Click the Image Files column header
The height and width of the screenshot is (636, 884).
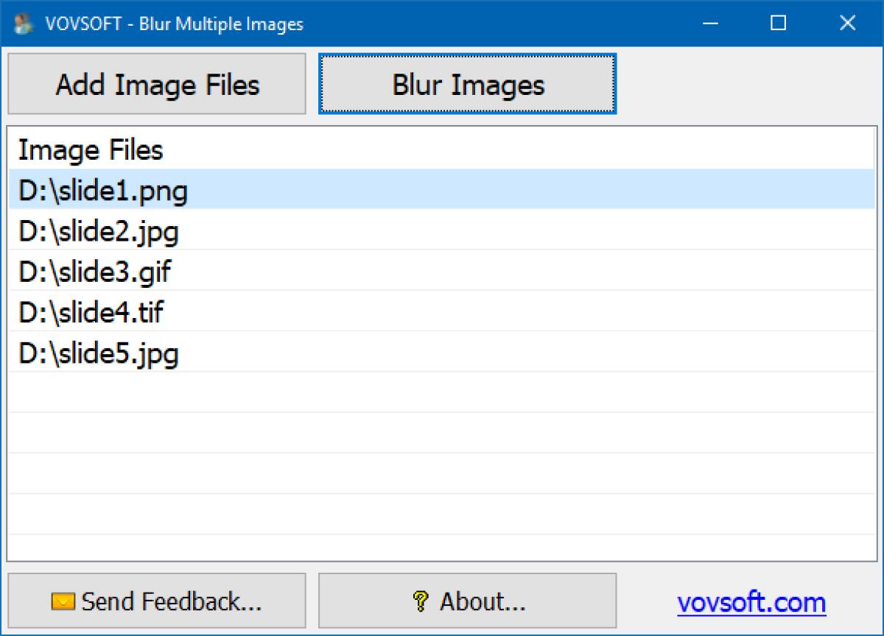[91, 150]
